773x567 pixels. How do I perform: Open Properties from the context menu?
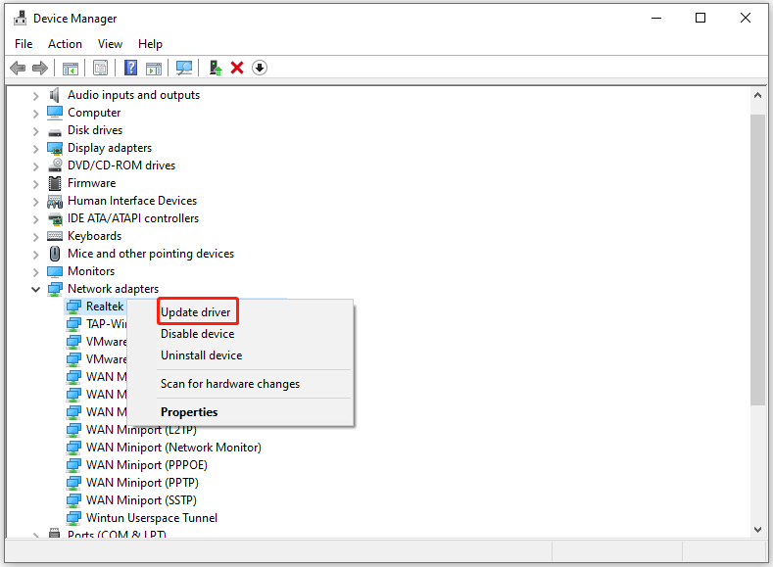pos(189,412)
